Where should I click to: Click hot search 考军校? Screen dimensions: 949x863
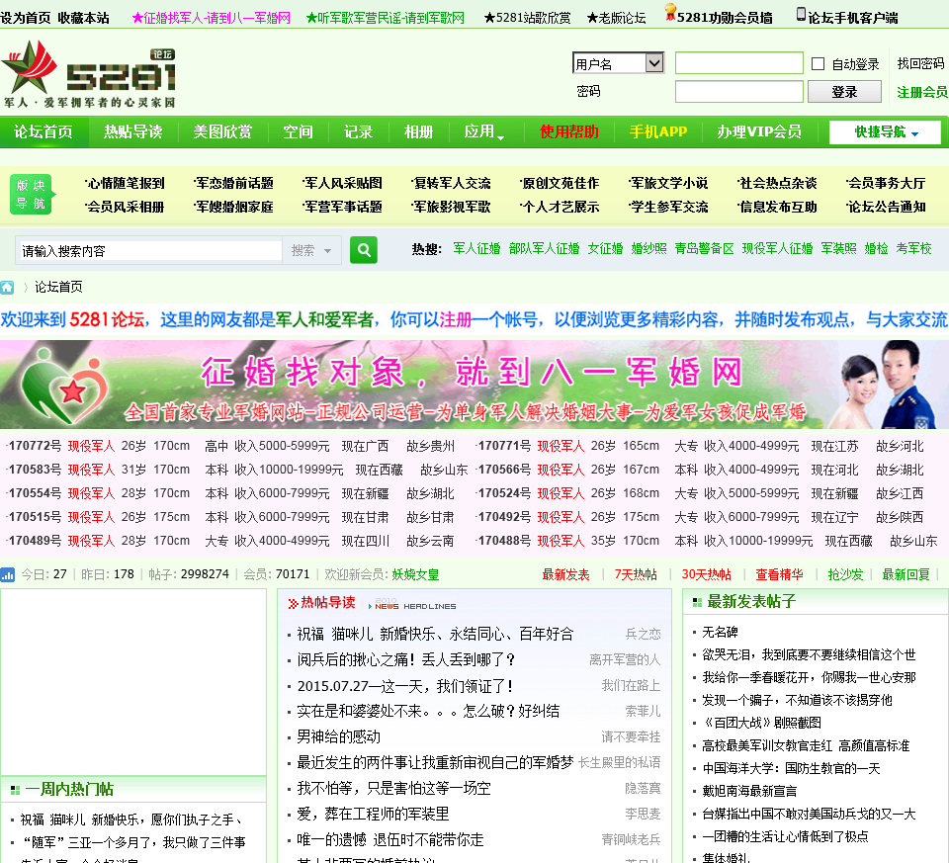coord(913,249)
